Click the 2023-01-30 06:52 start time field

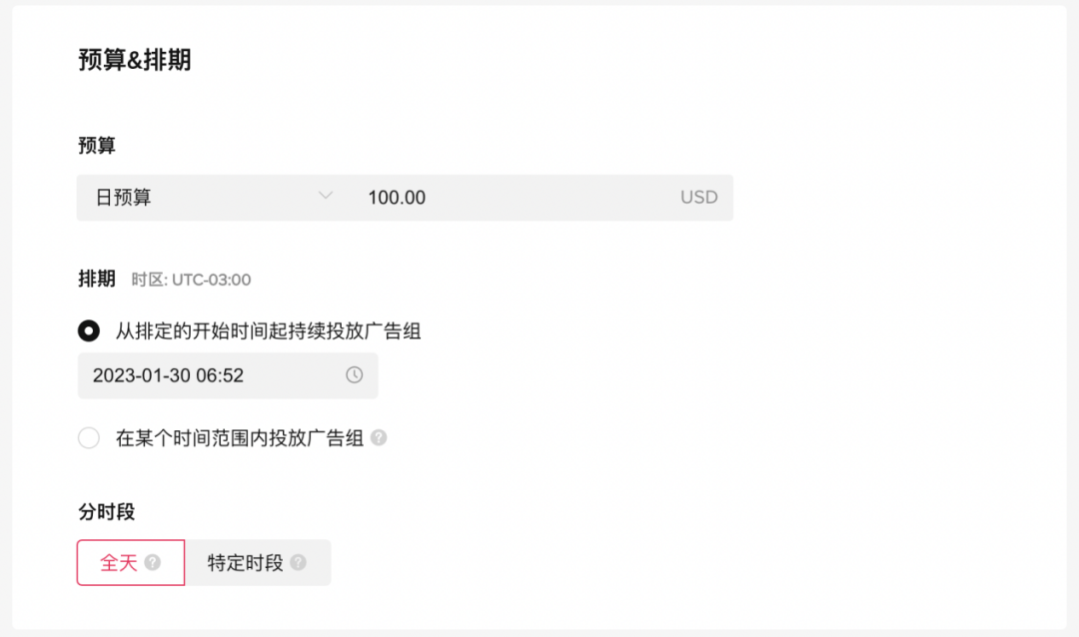tap(228, 375)
